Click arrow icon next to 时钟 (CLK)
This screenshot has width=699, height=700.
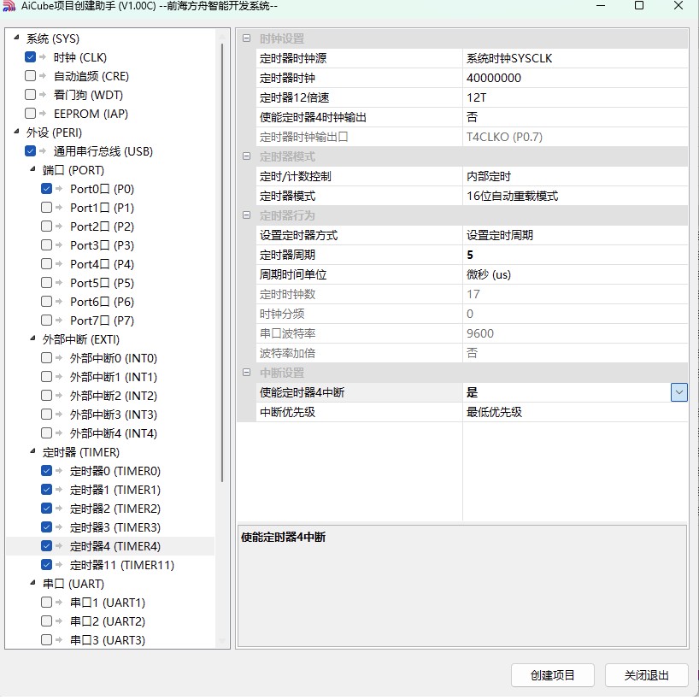pyautogui.click(x=43, y=57)
